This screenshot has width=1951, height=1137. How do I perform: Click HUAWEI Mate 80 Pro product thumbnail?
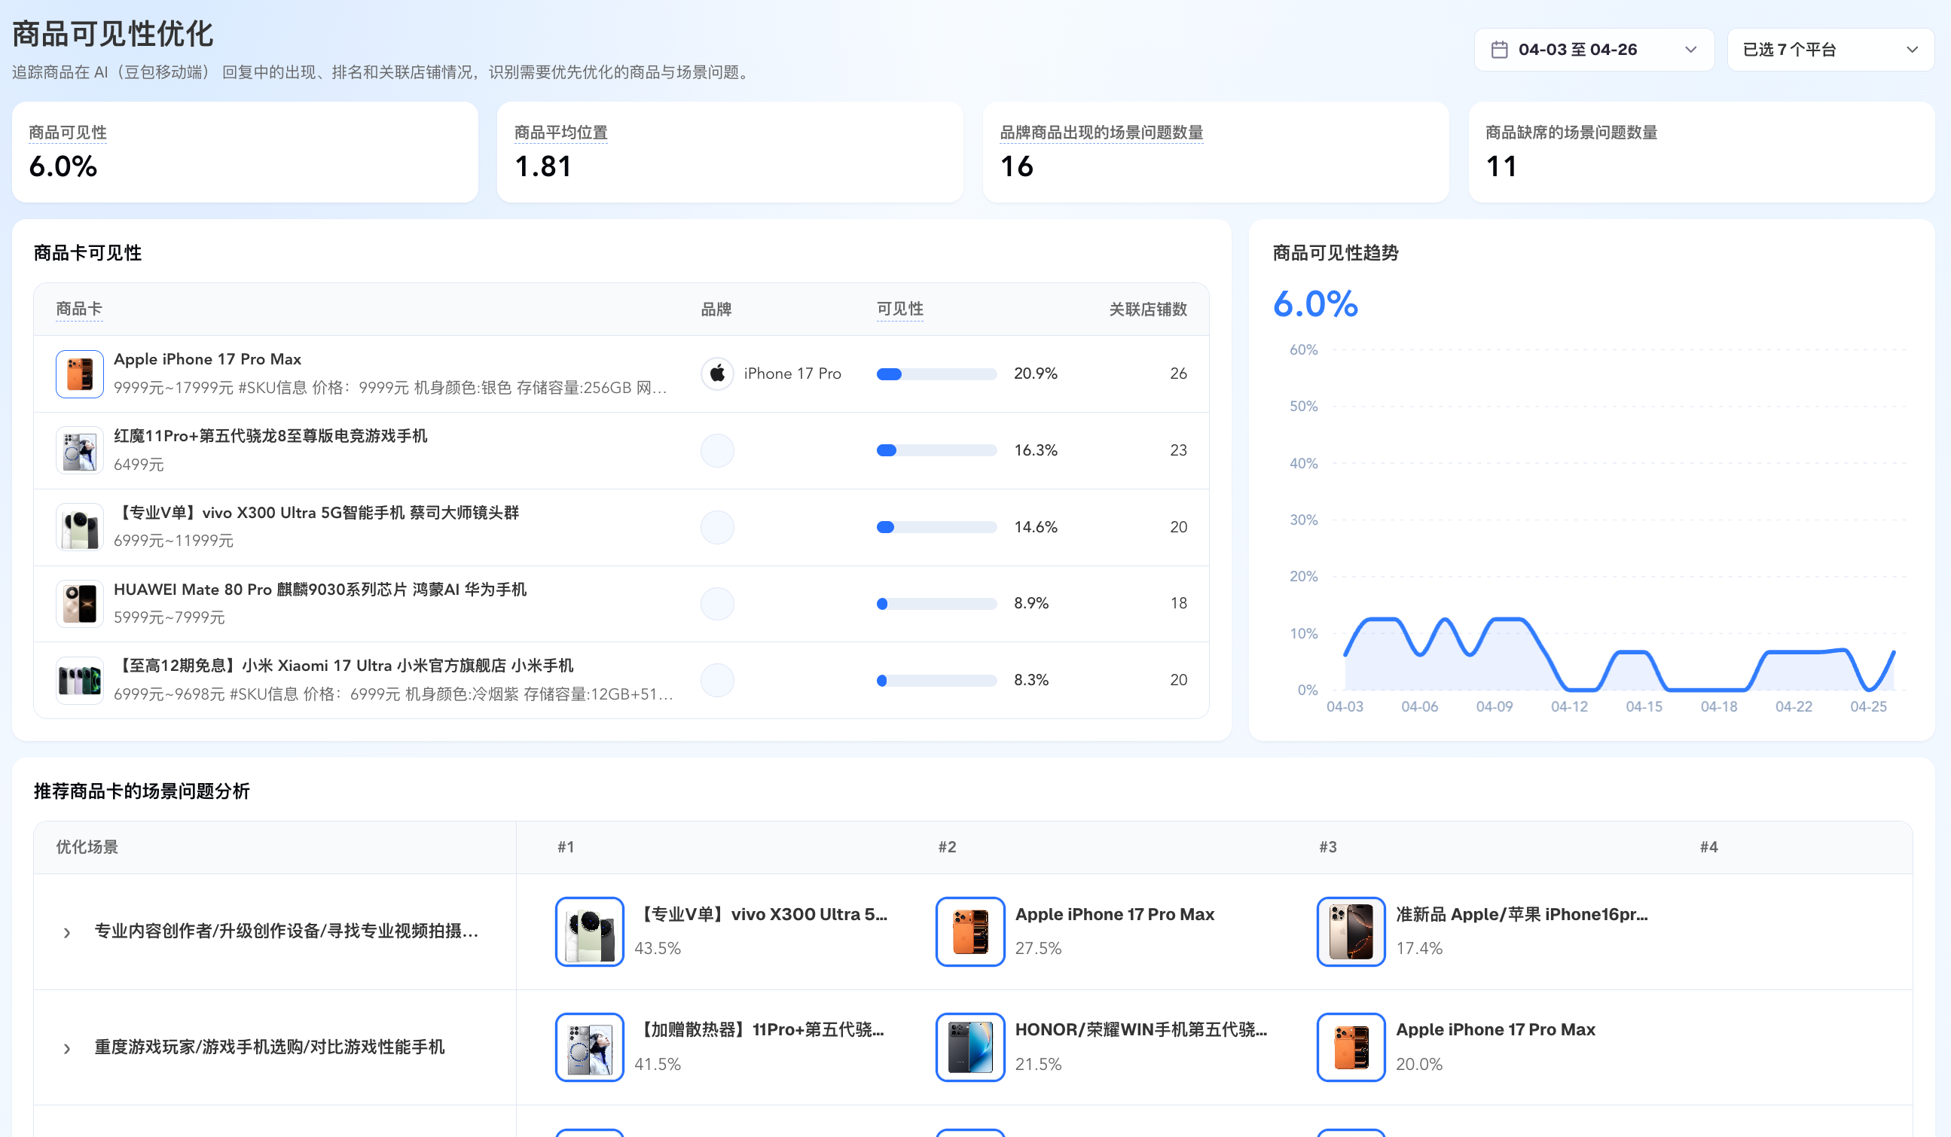(x=80, y=604)
